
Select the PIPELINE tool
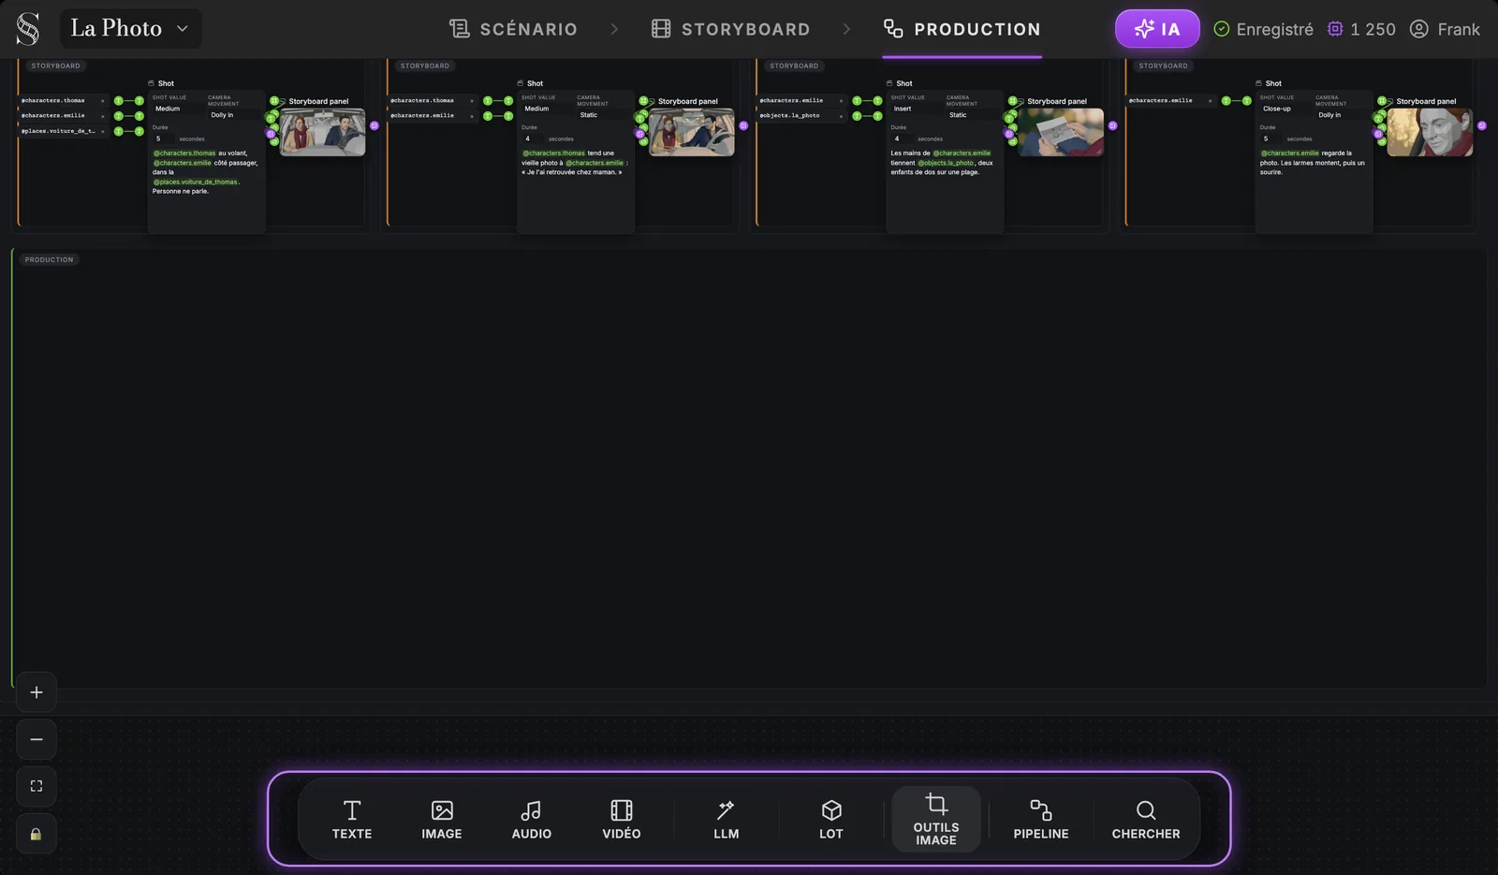(x=1041, y=820)
